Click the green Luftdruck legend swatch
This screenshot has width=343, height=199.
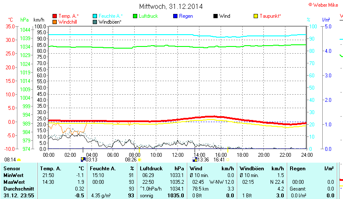tap(135, 16)
